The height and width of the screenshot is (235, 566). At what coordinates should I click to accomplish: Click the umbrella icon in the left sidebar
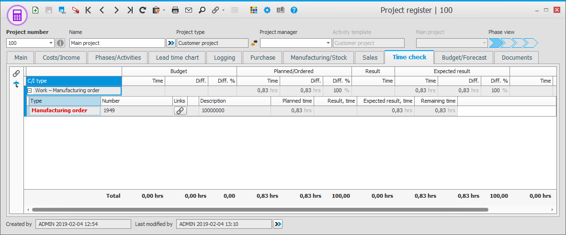point(16,85)
